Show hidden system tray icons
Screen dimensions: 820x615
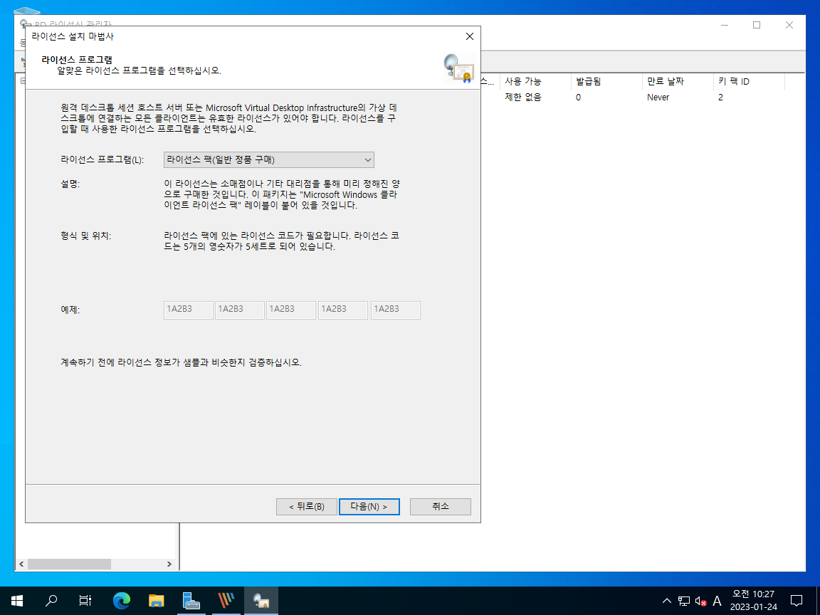click(667, 601)
